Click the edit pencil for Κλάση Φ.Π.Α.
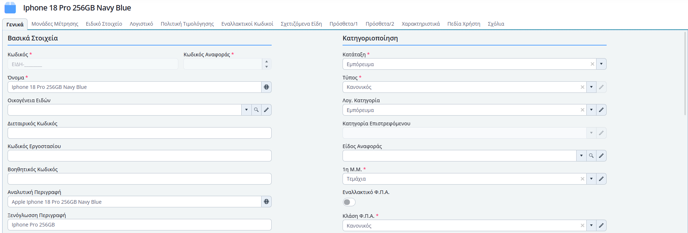688x233 pixels. tap(601, 225)
